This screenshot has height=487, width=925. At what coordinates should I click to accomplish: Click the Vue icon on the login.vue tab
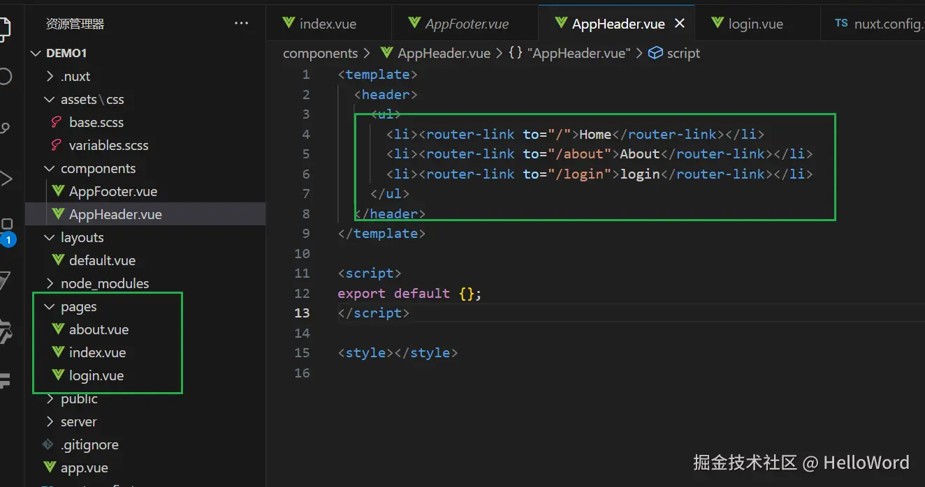tap(718, 23)
